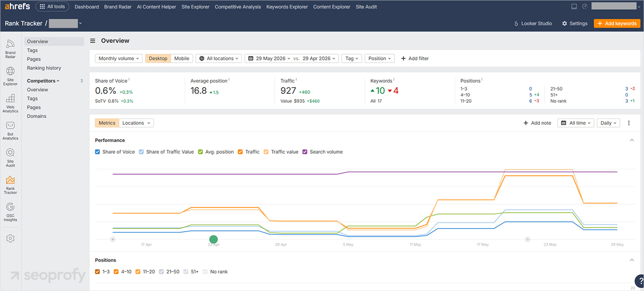Click the chart annotation marker near 20 May

[x=528, y=240]
